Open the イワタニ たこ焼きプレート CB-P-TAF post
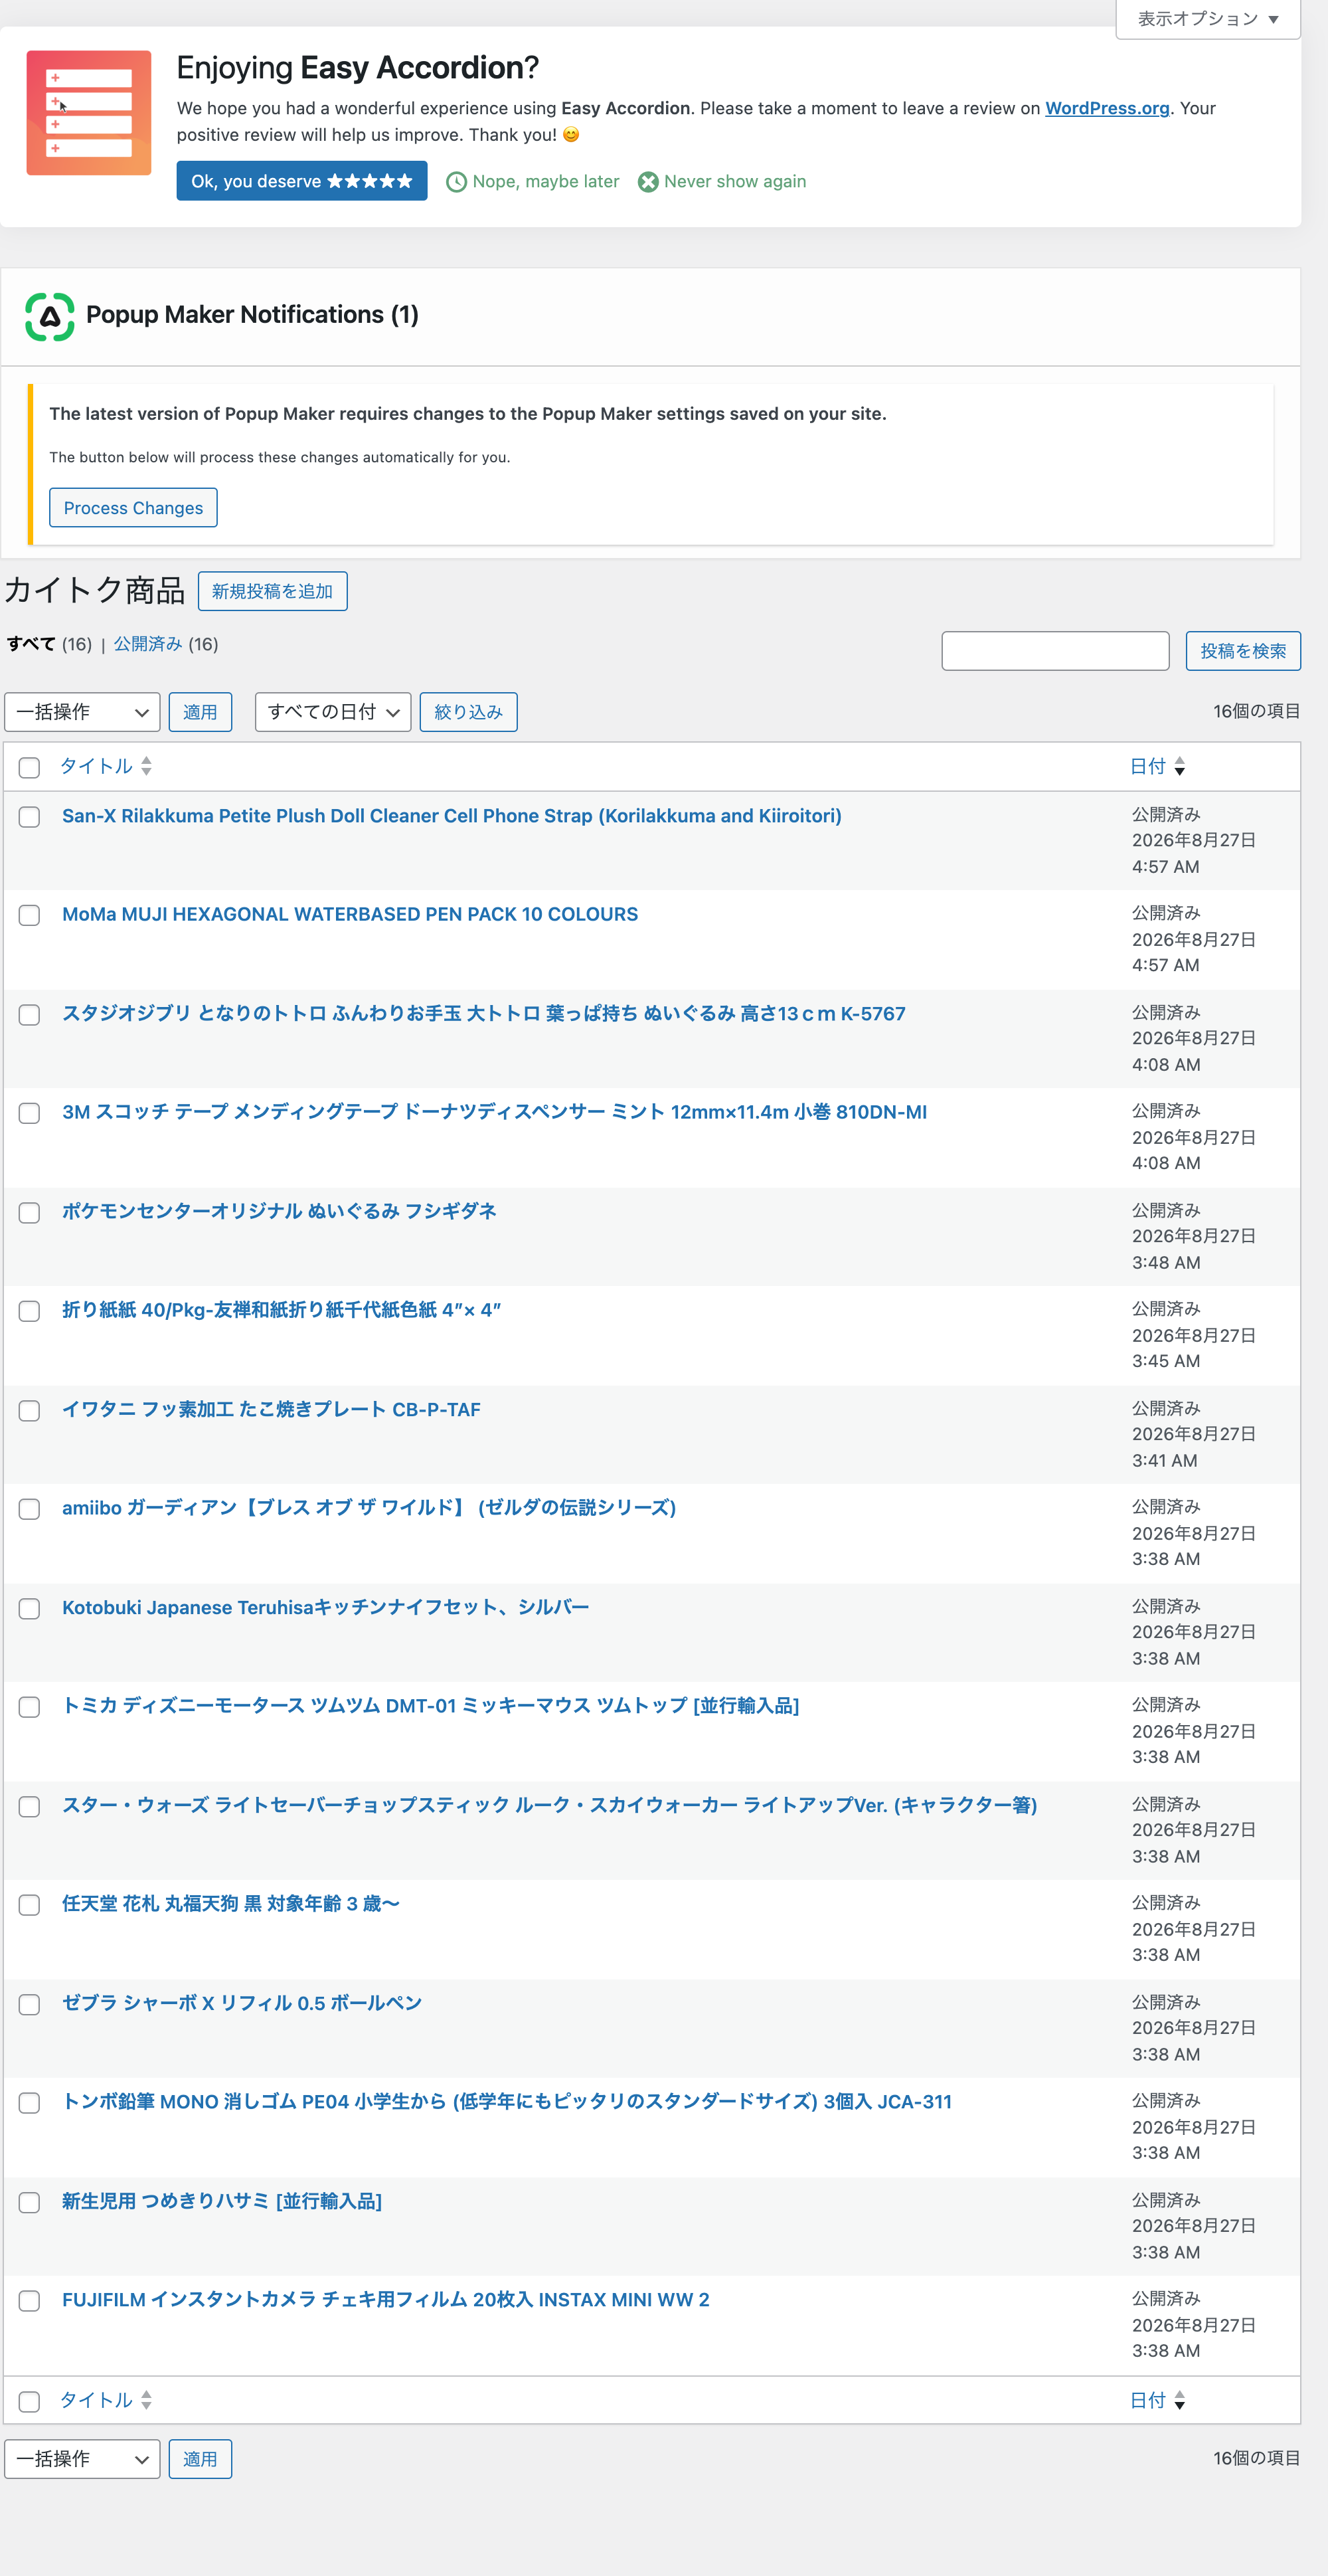Image resolution: width=1328 pixels, height=2576 pixels. click(x=271, y=1410)
